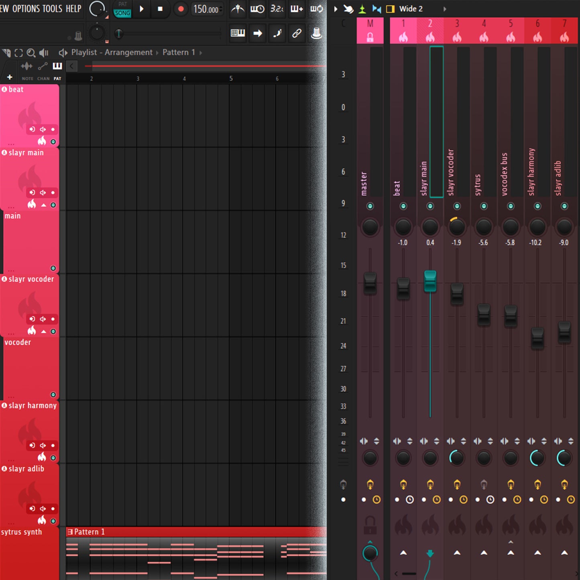Toggle effects slots on sytrus mixer track
This screenshot has width=580, height=580.
coord(484,485)
